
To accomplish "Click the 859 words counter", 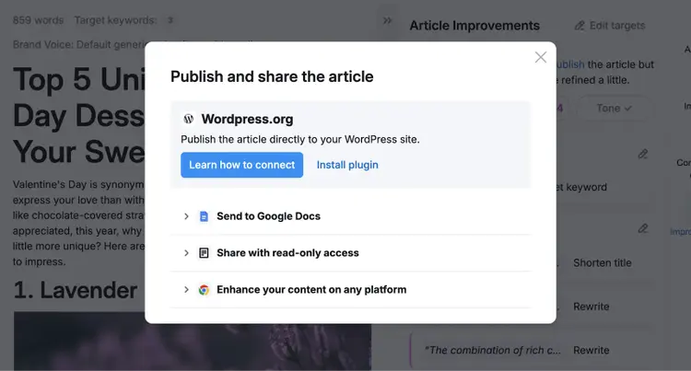I will coord(38,20).
